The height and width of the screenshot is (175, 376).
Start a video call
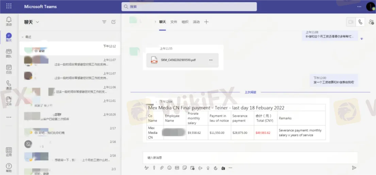351,22
